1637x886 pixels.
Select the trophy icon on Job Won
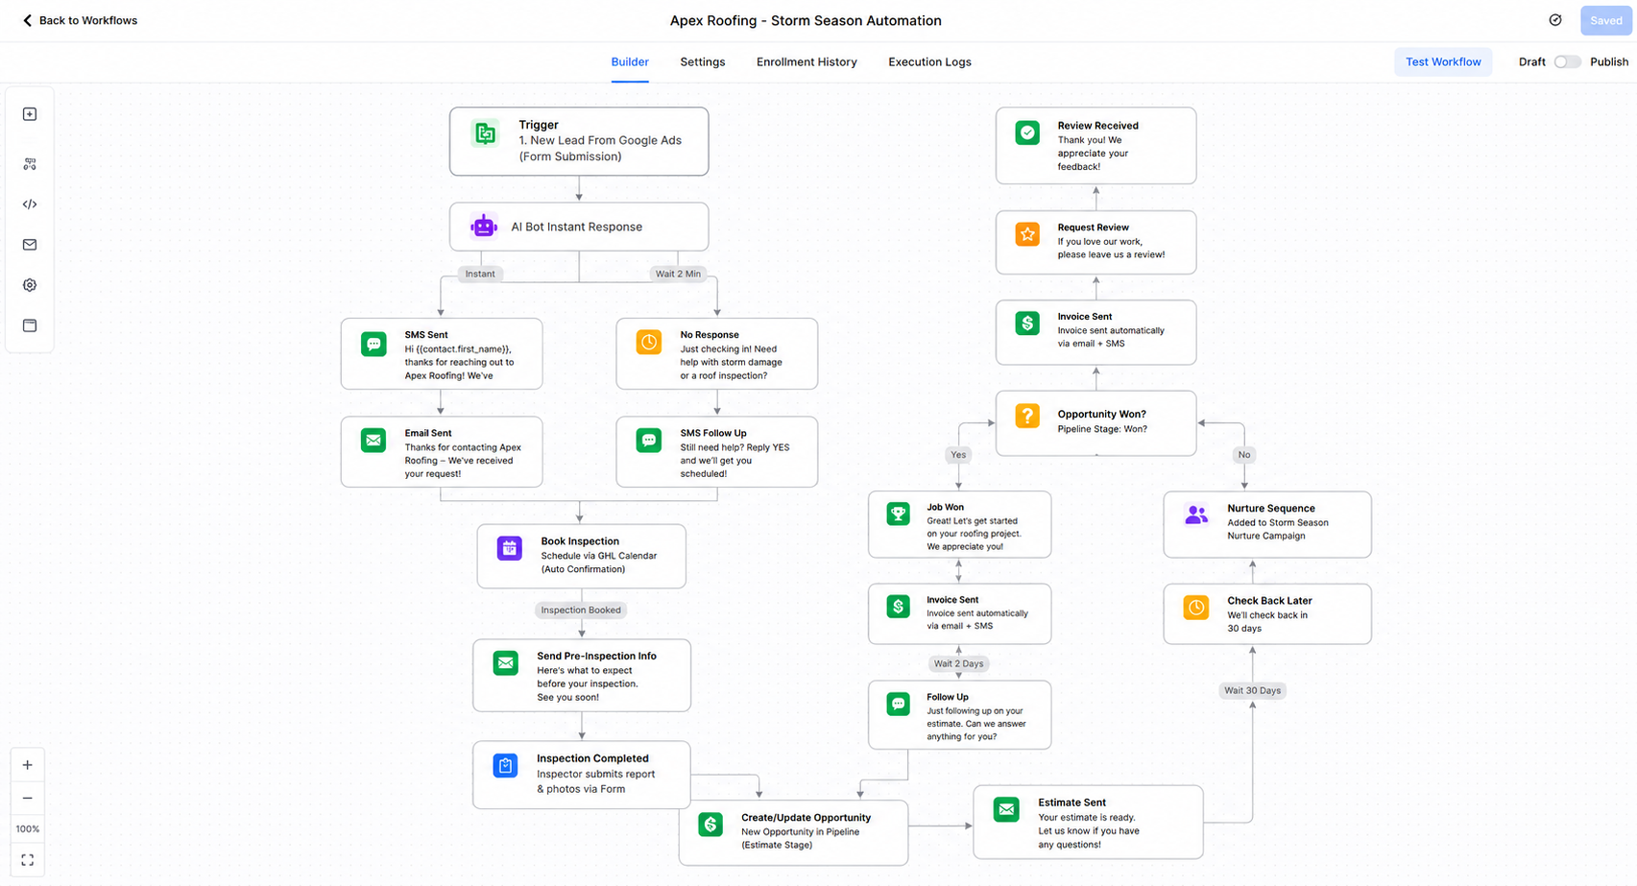(898, 514)
